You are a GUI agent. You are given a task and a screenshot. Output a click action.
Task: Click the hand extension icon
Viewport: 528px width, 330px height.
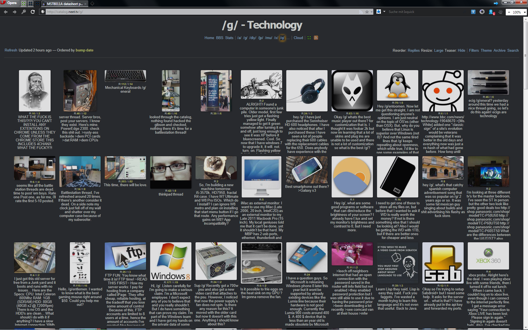[501, 12]
